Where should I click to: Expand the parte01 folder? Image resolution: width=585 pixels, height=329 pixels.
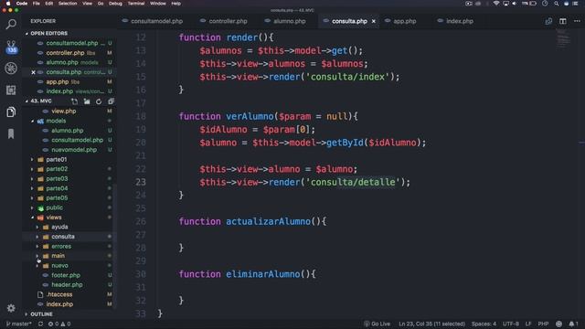[x=56, y=159]
